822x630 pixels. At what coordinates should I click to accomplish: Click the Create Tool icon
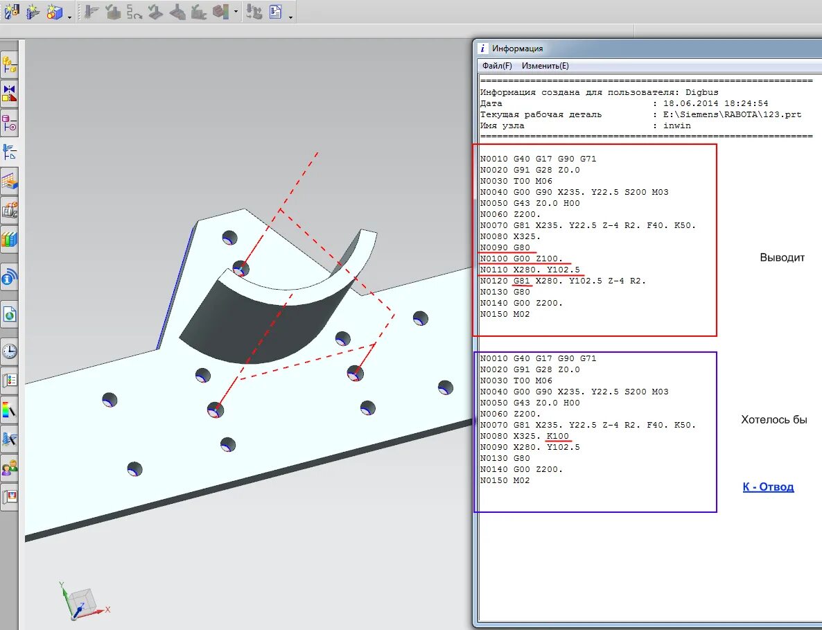(x=12, y=11)
